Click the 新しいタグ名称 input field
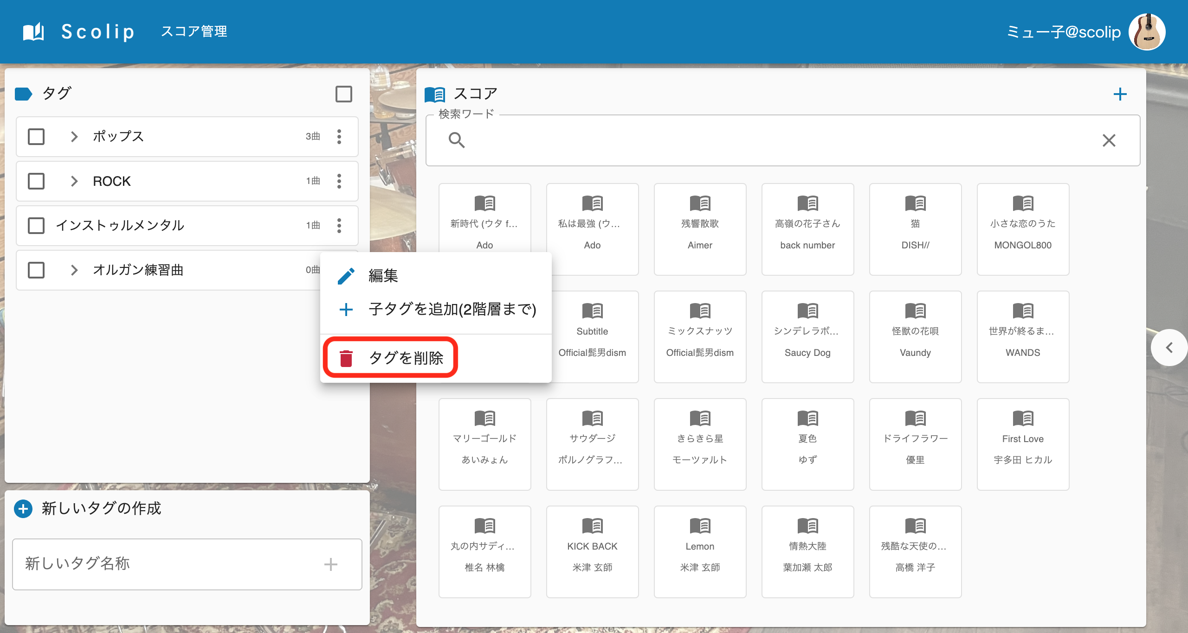1188x633 pixels. point(187,564)
